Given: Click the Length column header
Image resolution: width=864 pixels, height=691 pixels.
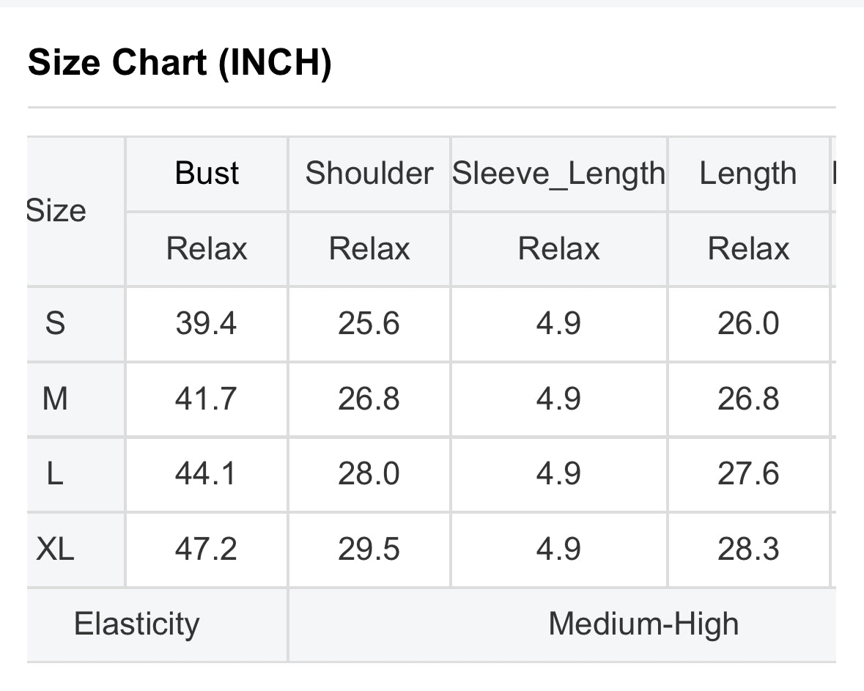Looking at the screenshot, I should (747, 174).
